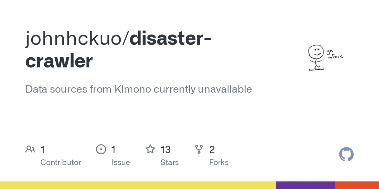Click the owner name johnhckuo

pos(76,38)
